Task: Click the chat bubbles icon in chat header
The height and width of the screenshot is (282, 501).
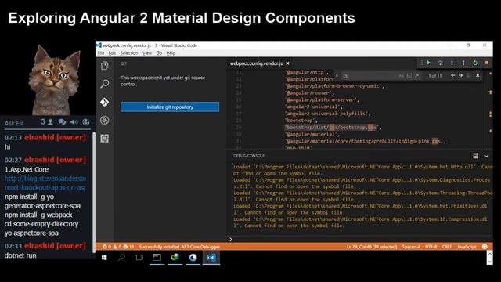Action: tap(62, 122)
